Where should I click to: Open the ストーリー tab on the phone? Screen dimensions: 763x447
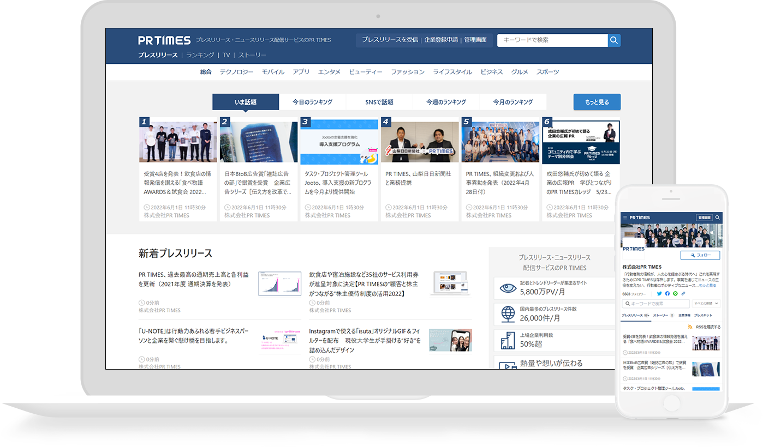tap(663, 316)
